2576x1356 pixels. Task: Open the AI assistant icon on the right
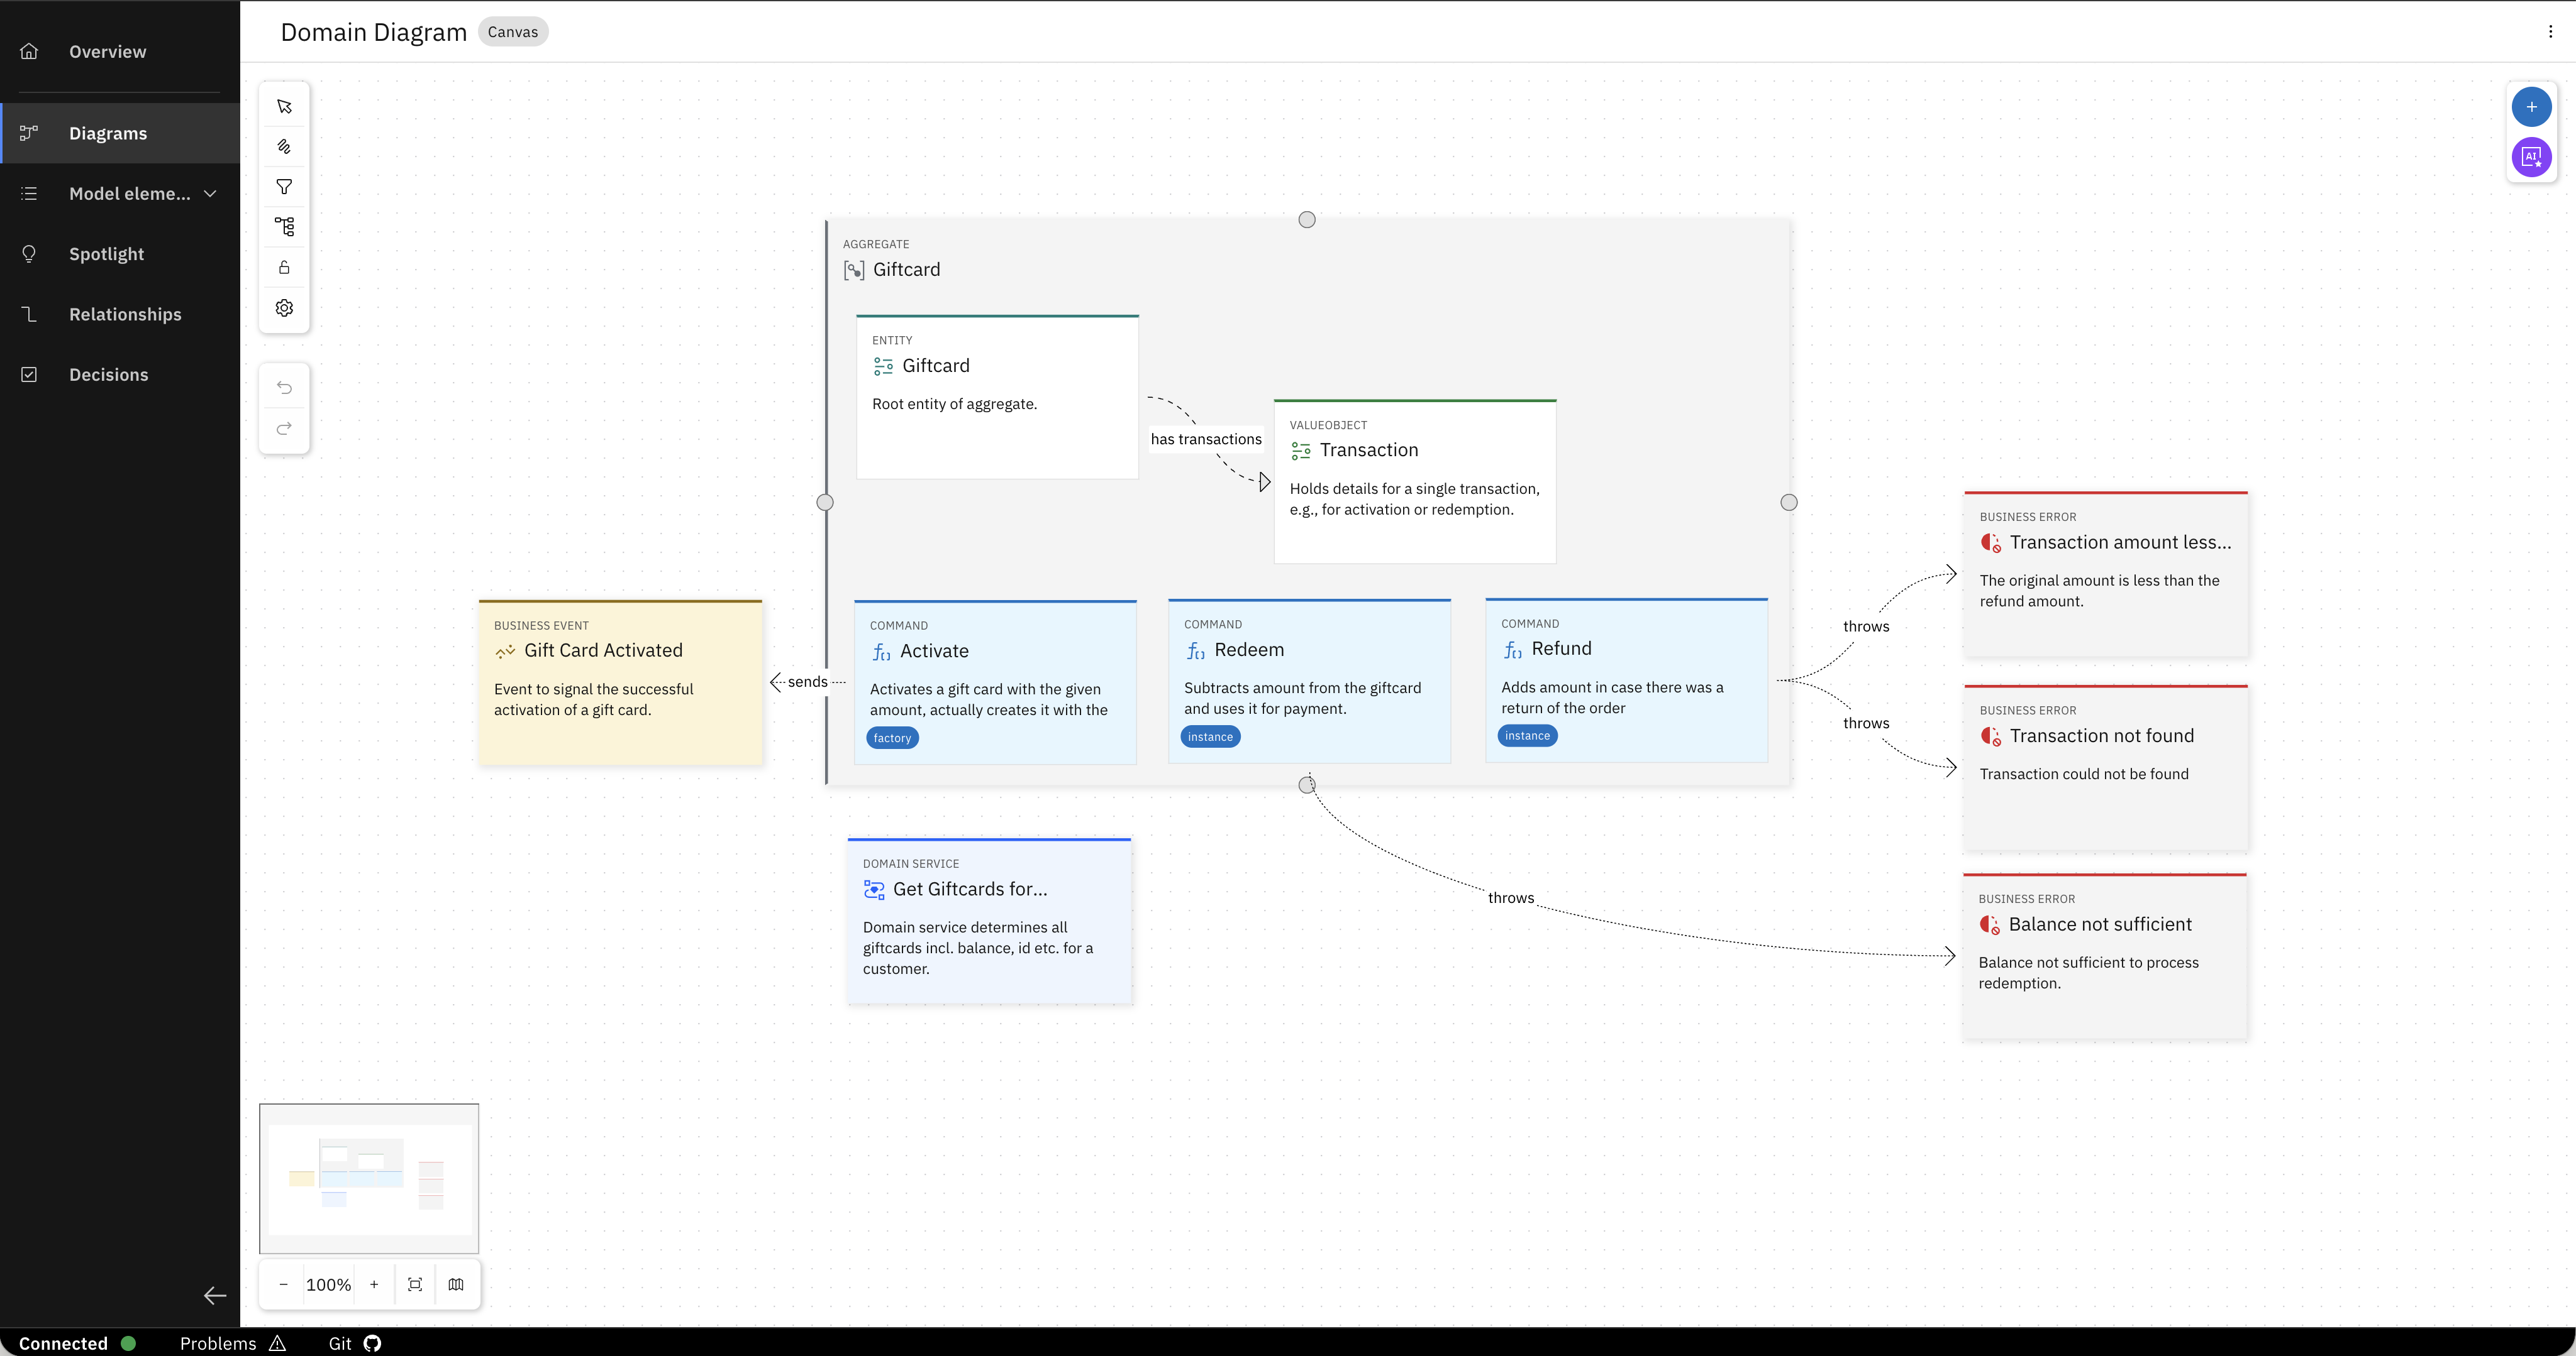point(2532,157)
